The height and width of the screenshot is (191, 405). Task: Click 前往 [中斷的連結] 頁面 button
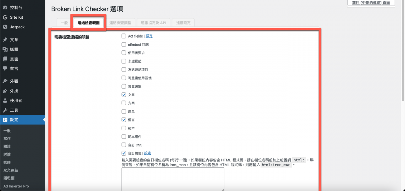point(371,3)
